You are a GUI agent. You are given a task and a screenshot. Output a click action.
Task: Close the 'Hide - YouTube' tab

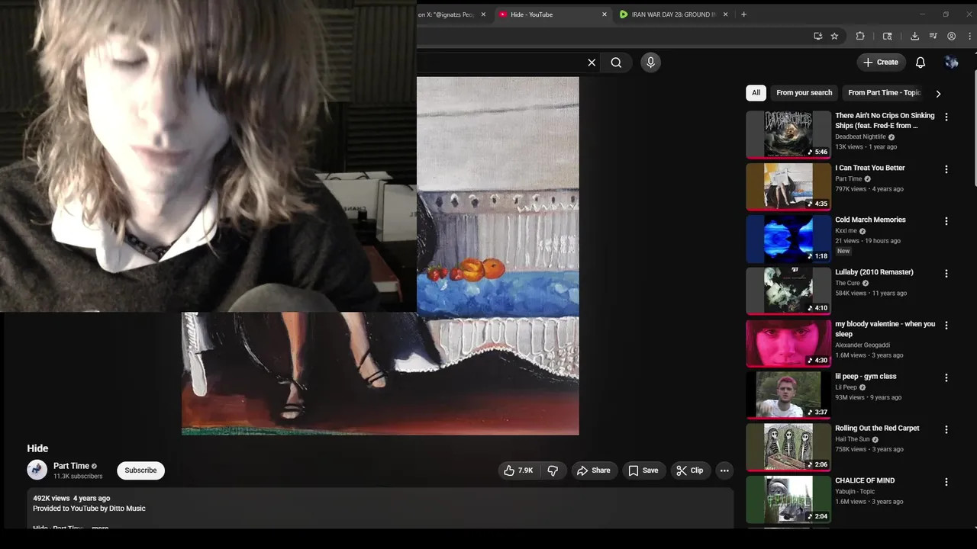pos(605,14)
